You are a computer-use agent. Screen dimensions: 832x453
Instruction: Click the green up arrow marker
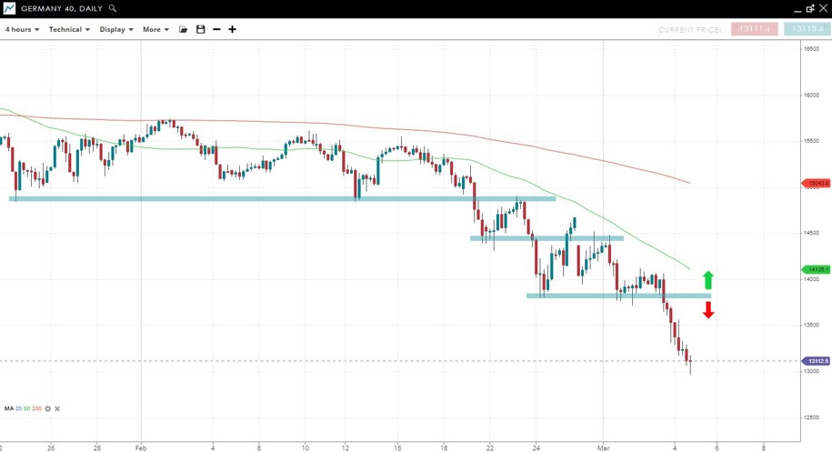point(708,280)
